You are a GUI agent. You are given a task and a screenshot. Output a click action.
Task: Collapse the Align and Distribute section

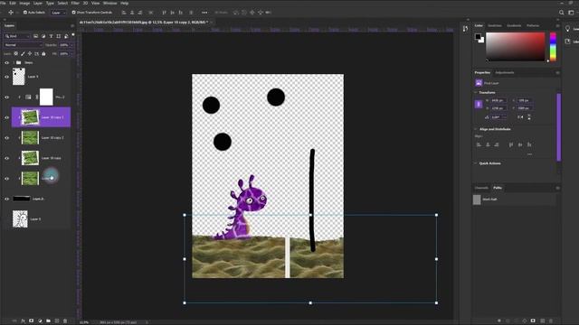pos(476,129)
